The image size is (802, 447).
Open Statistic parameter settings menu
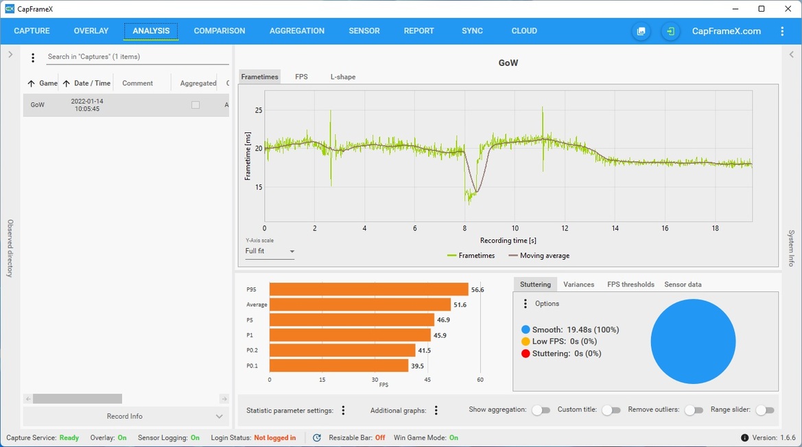point(343,410)
